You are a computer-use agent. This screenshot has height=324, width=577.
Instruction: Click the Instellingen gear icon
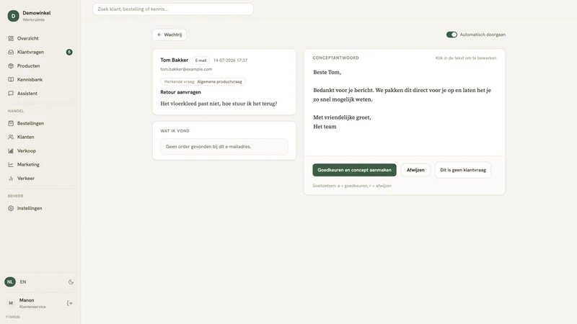tap(11, 208)
